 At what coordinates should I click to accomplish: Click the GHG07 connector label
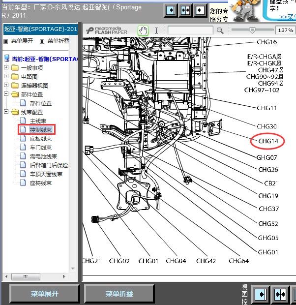pos(266,157)
